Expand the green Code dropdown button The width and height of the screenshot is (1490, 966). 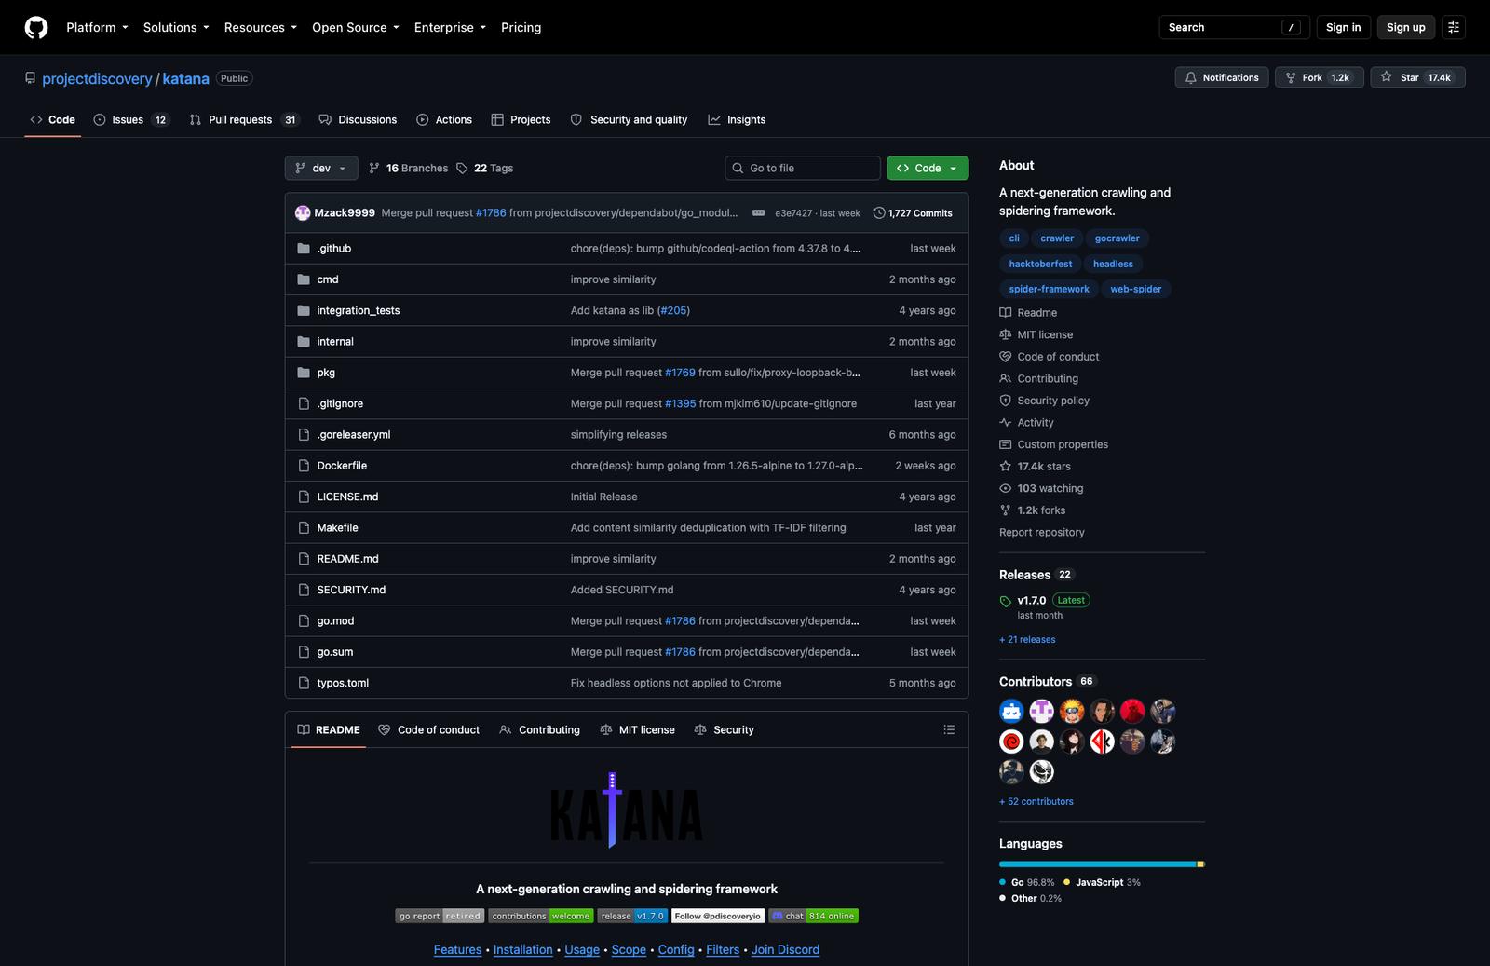[928, 168]
